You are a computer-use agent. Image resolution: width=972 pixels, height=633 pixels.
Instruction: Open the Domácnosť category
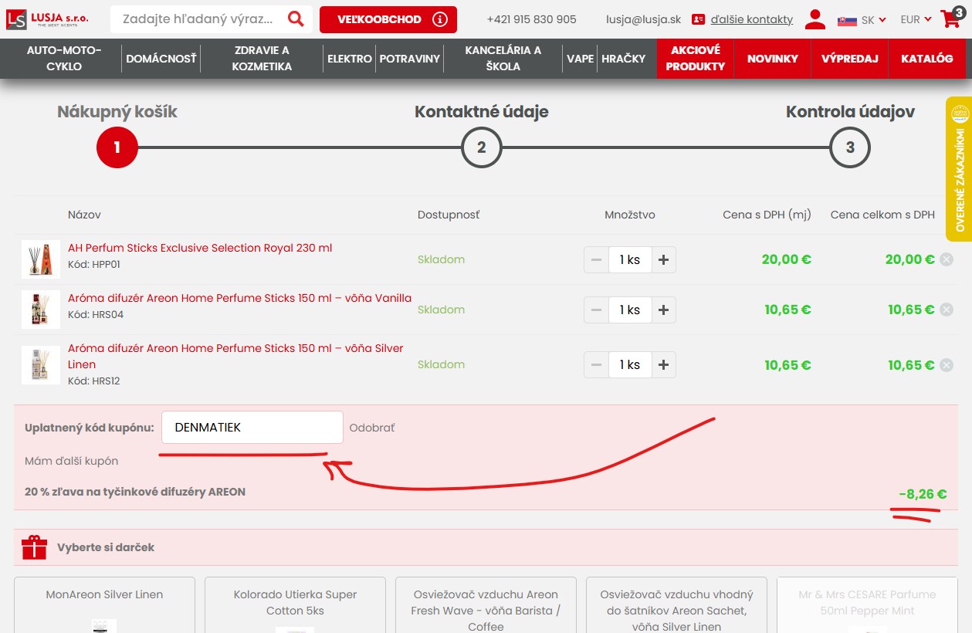tap(161, 59)
